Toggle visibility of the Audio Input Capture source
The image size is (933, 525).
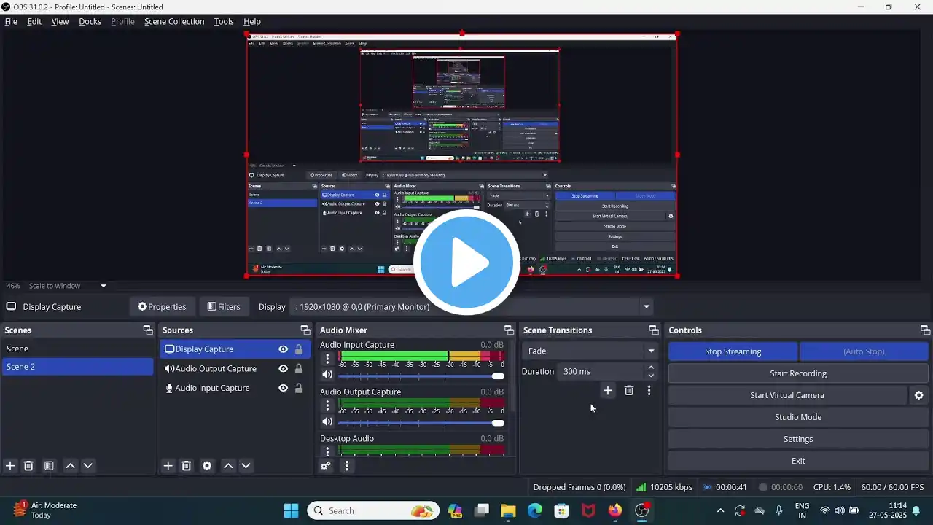point(283,388)
